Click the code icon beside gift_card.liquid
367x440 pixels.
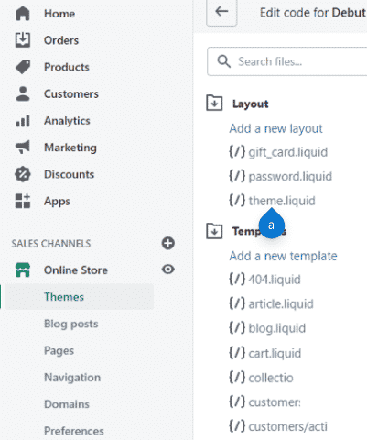click(x=237, y=151)
